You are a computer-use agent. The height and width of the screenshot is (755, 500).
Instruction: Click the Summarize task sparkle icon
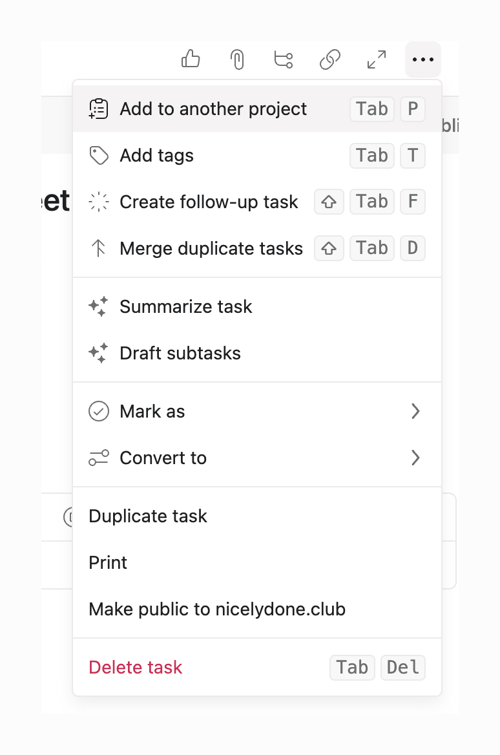pos(98,306)
